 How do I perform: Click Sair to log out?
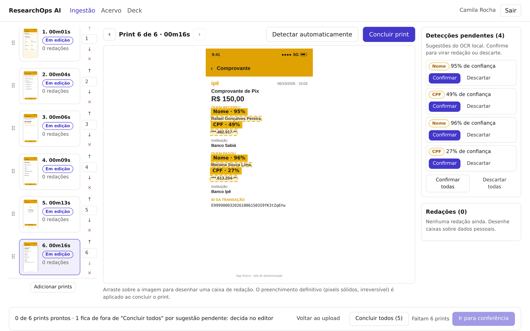pos(510,11)
